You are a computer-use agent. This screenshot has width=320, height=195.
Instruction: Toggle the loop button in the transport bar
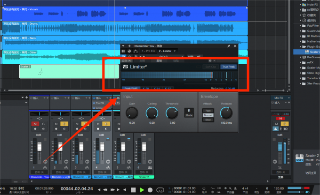[x=160, y=190]
